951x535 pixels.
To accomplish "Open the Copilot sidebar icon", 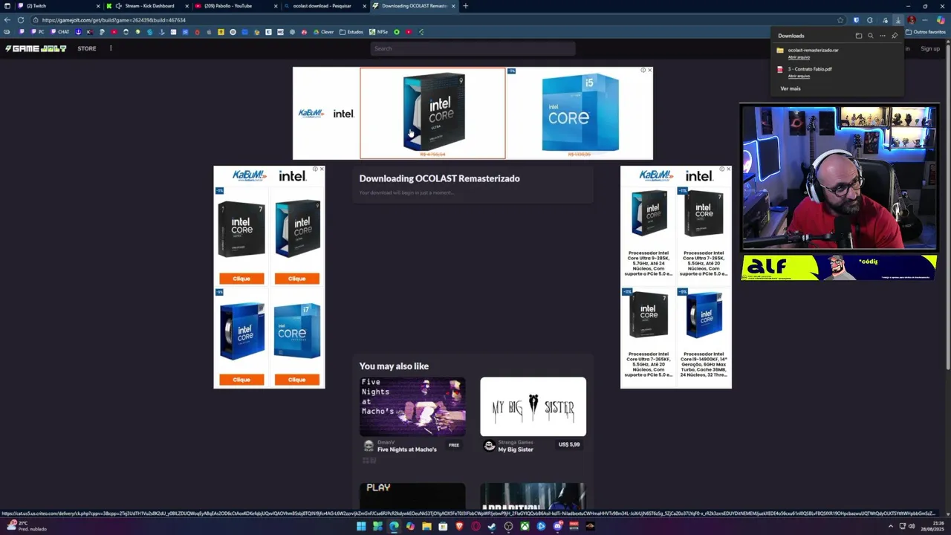I will click(941, 20).
